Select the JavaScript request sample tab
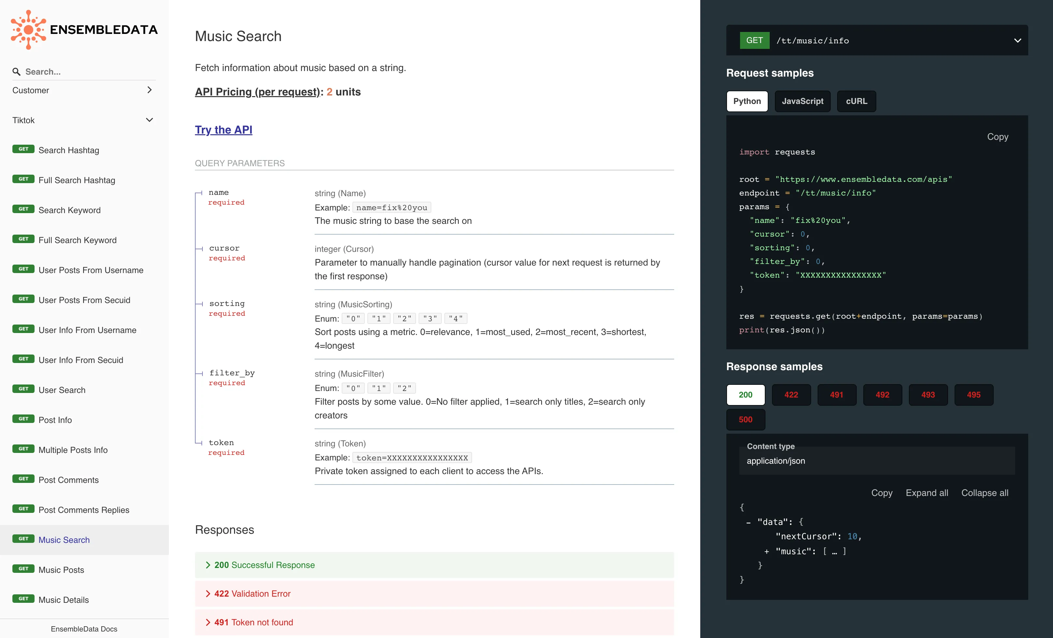 pyautogui.click(x=802, y=101)
